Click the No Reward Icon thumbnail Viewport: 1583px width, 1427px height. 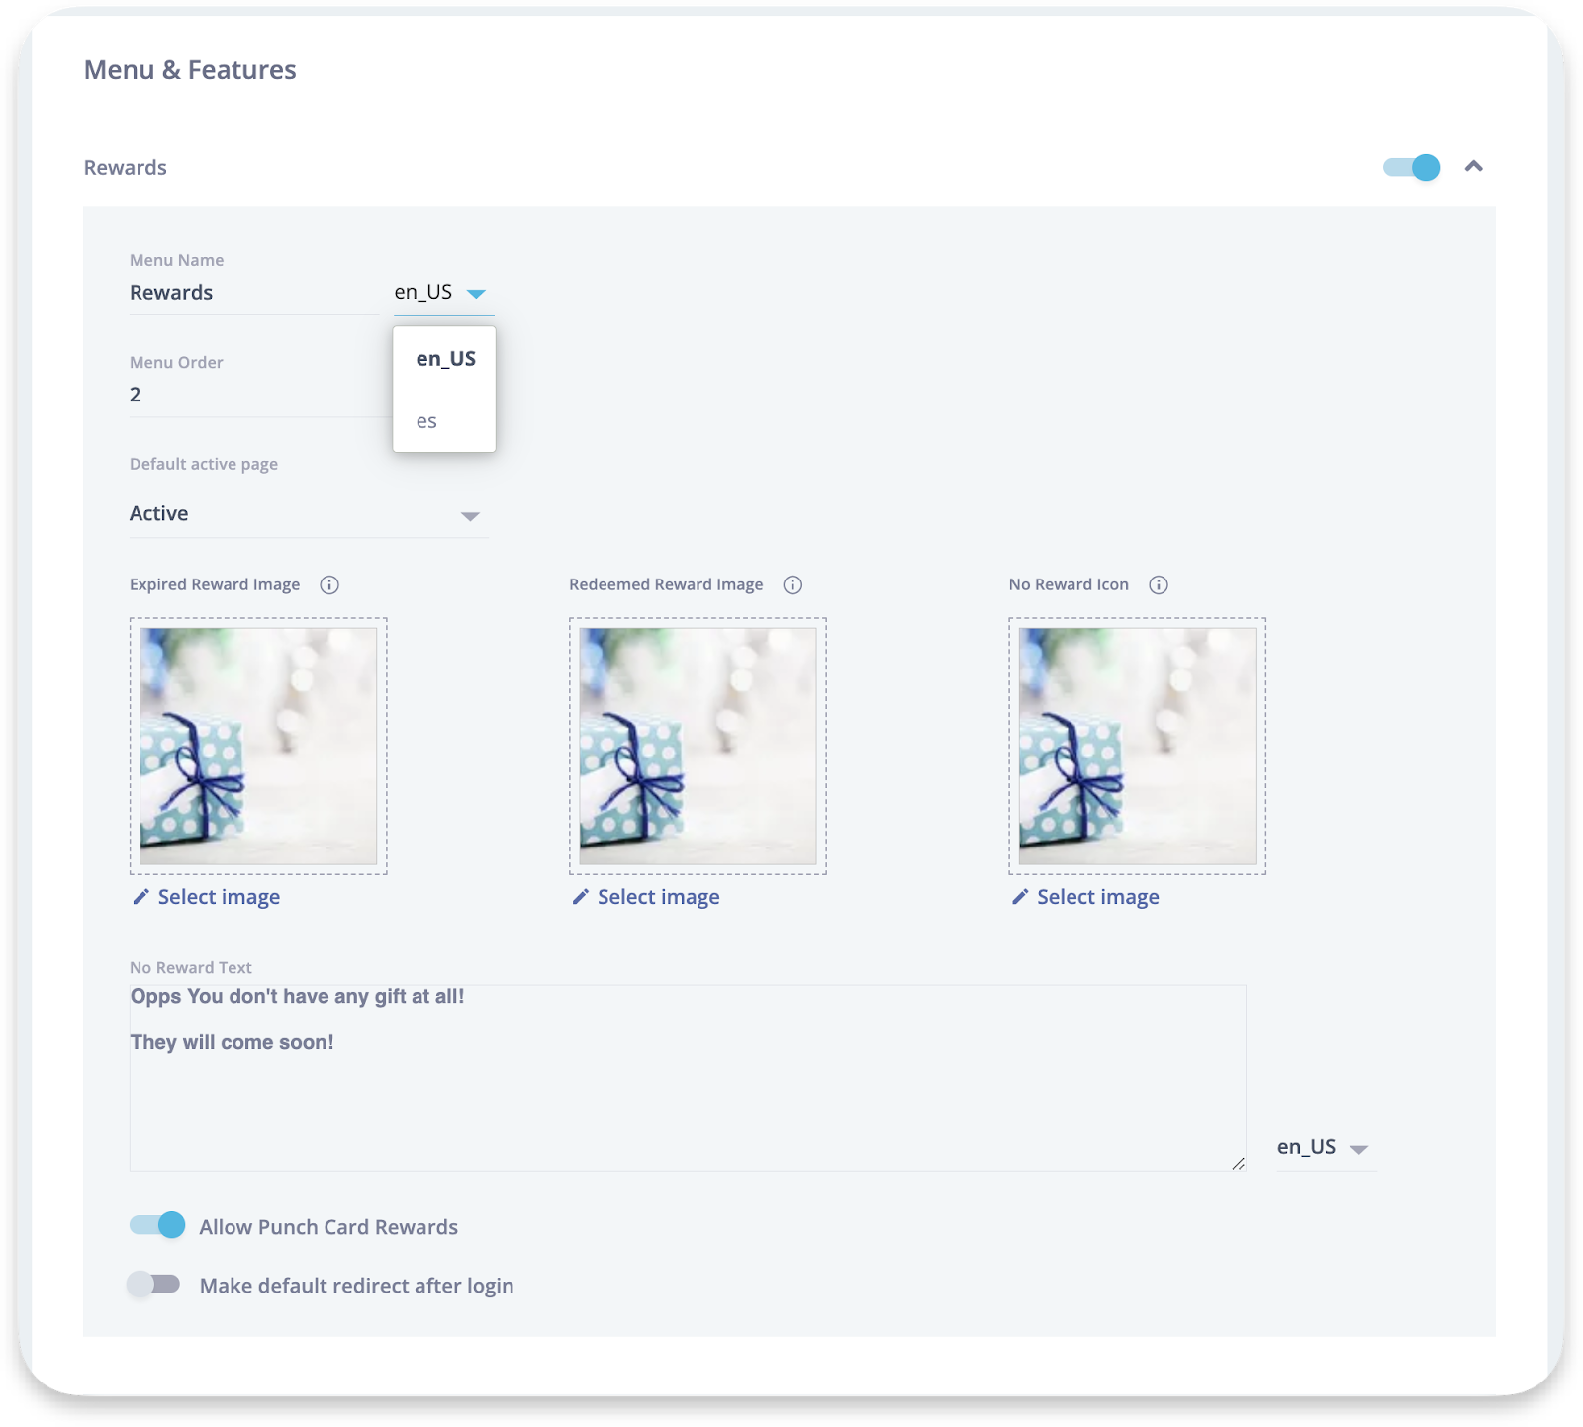(x=1138, y=747)
